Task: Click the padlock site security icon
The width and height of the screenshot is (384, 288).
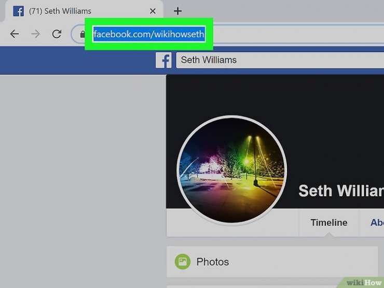Action: coord(83,34)
